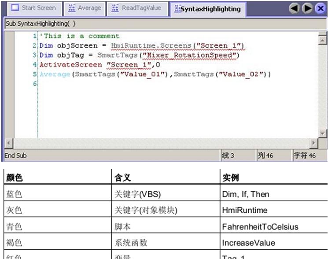Click the horizontal scrollbar right arrow
The image size is (328, 259).
[313, 143]
